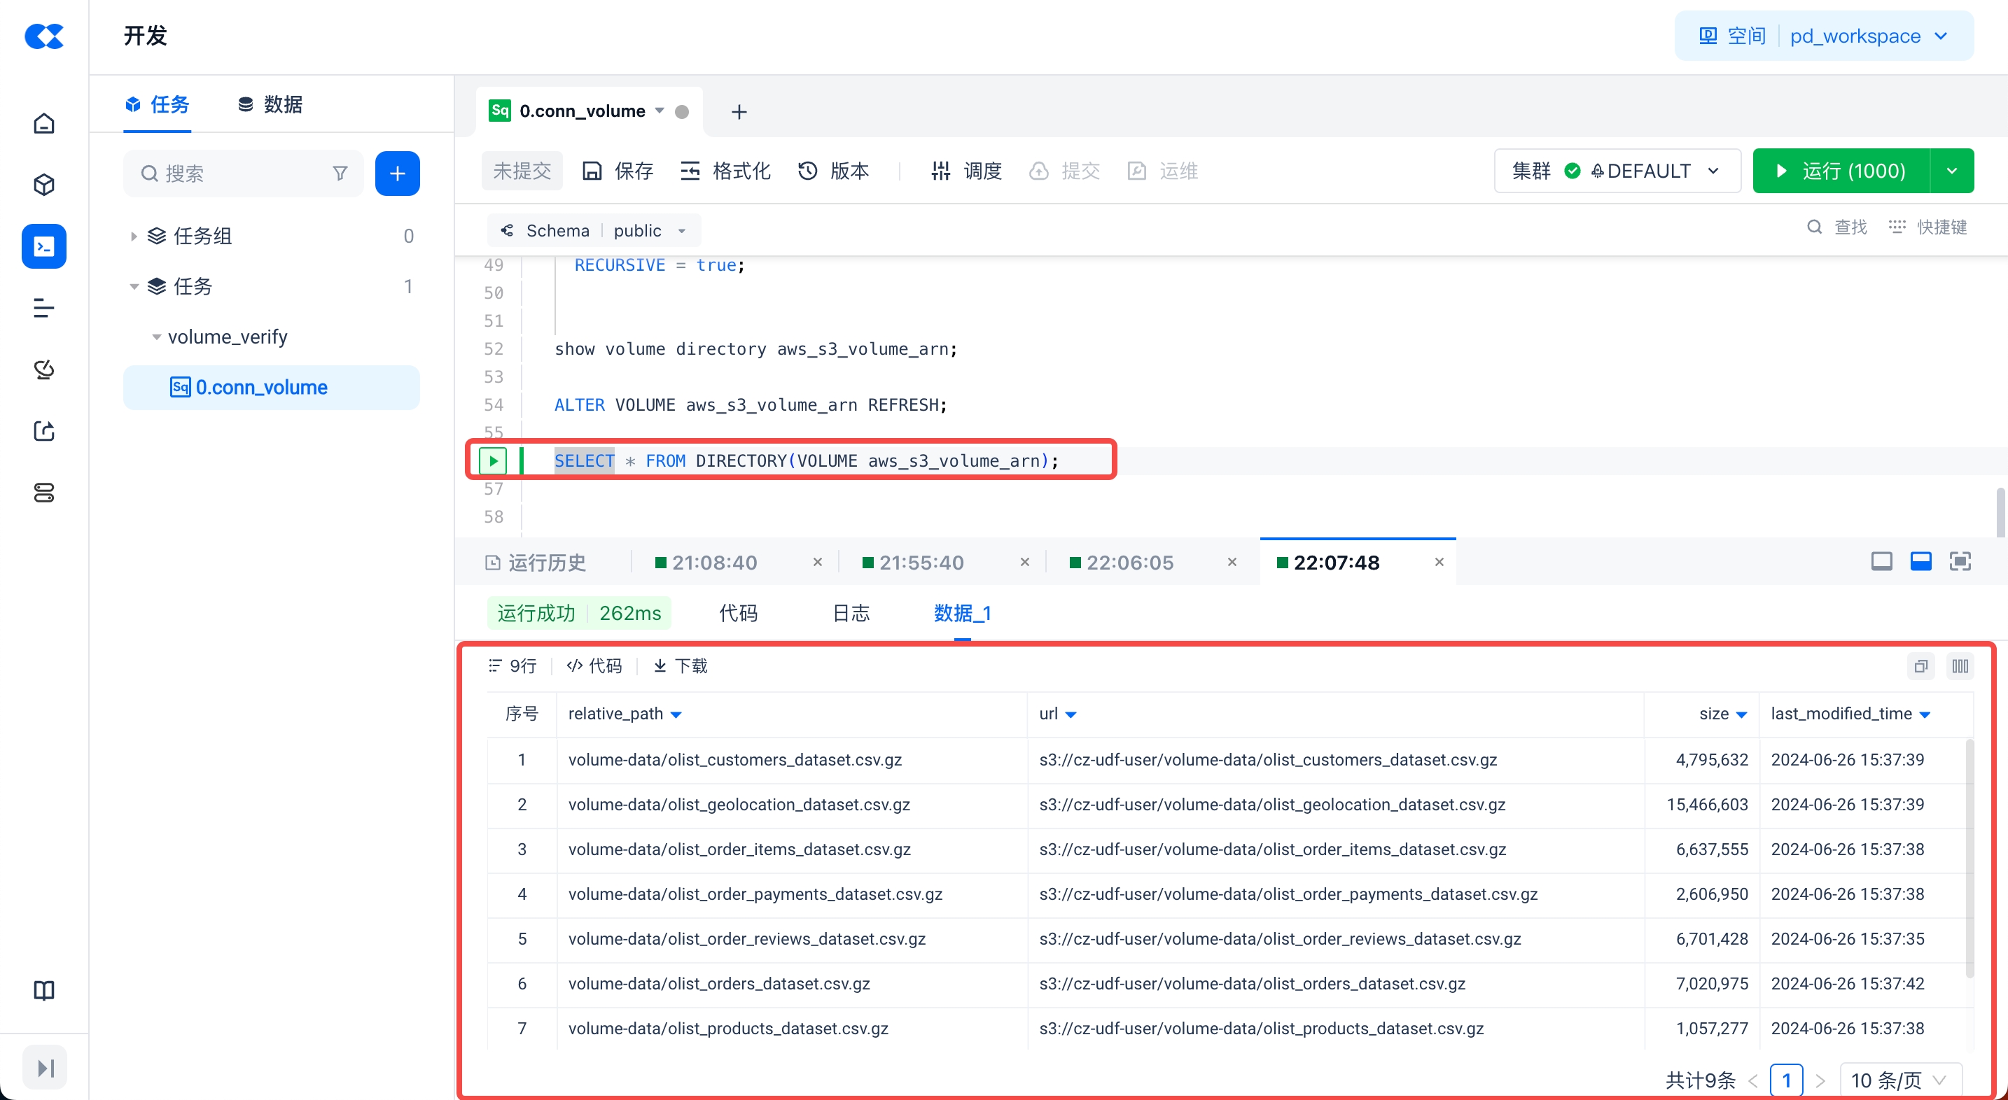Click the Format (格式化) toolbar button
2008x1100 pixels.
[725, 171]
